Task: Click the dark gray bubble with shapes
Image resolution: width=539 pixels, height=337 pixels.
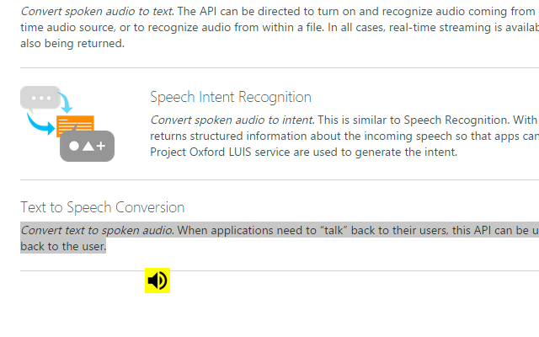Action: click(x=87, y=146)
